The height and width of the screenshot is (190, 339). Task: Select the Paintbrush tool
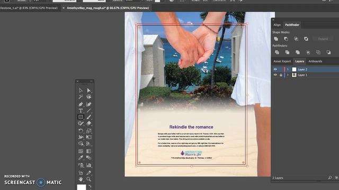(x=88, y=117)
